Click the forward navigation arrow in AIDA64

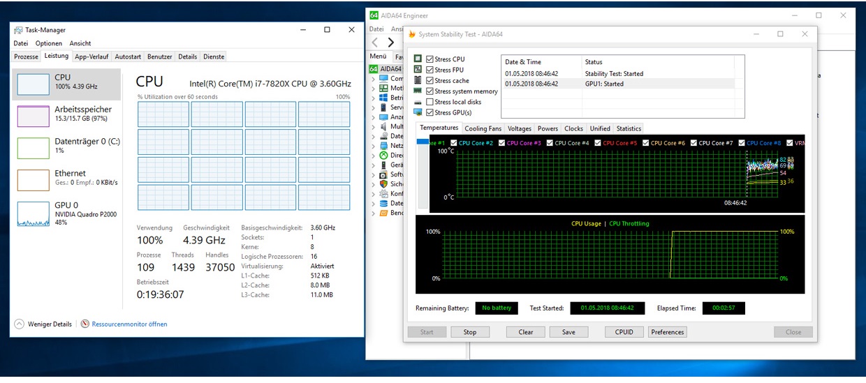(390, 43)
